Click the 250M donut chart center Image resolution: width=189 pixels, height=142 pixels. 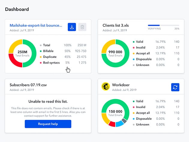tap(23, 54)
